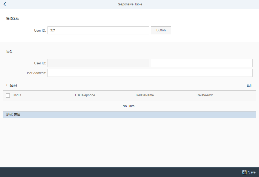Viewport: 259px width, 177px height.
Task: Click the disabled header User ID field
Action: pos(98,63)
